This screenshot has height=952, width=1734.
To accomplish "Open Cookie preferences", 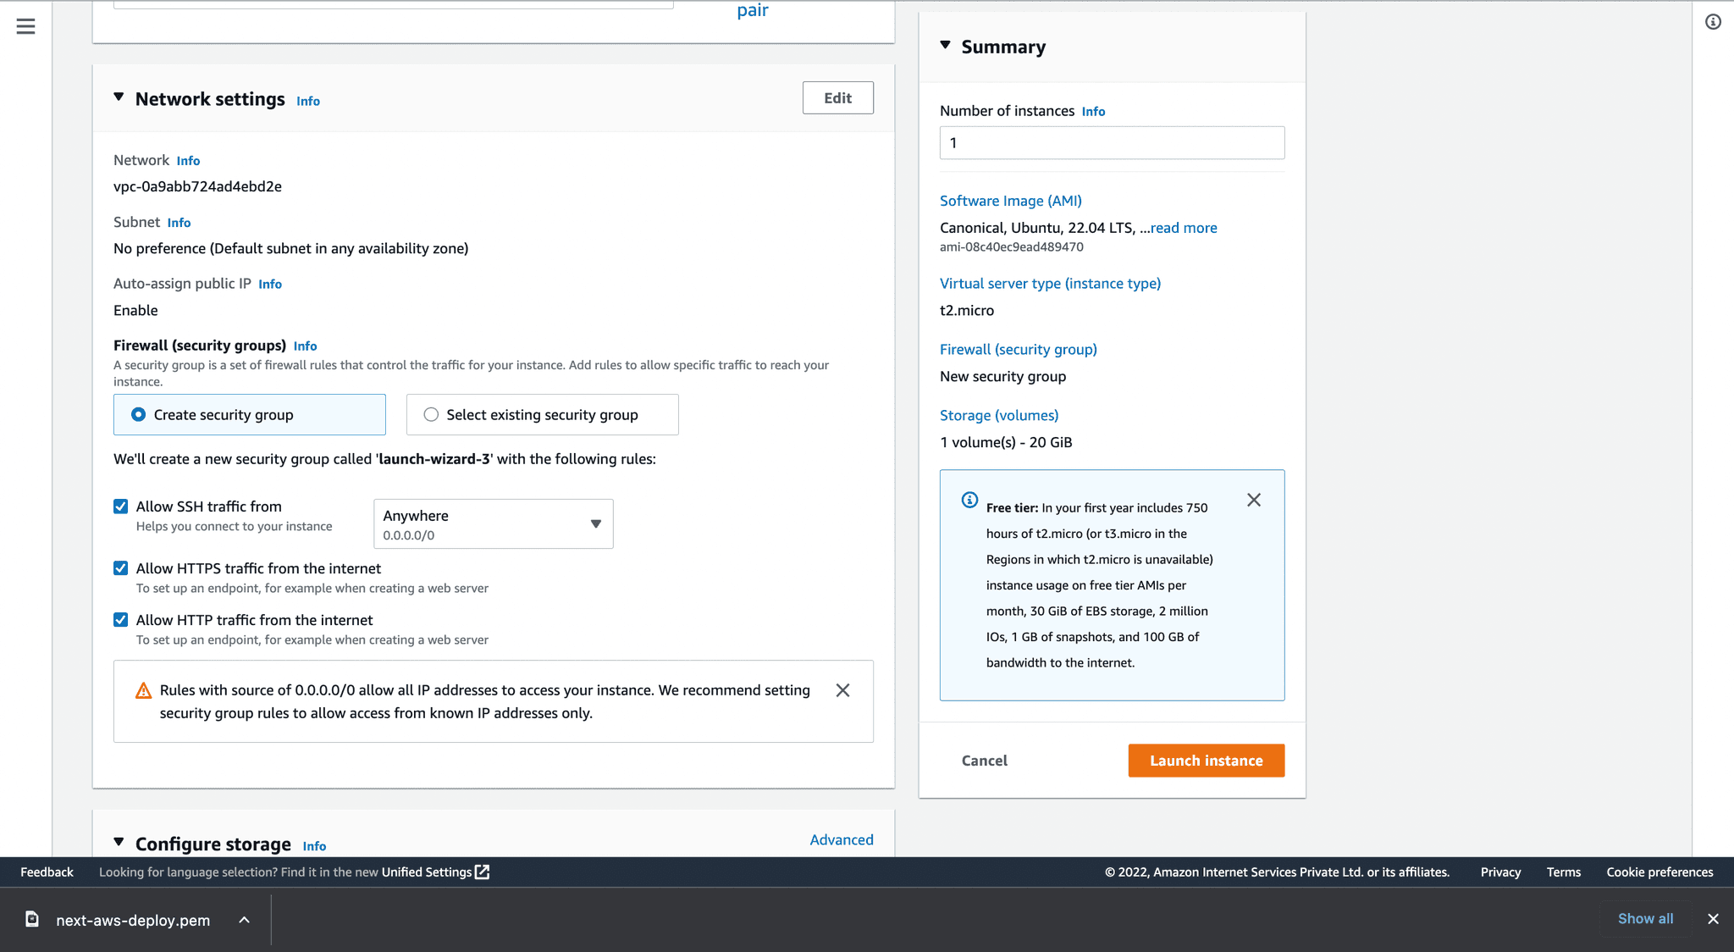I will click(x=1659, y=872).
